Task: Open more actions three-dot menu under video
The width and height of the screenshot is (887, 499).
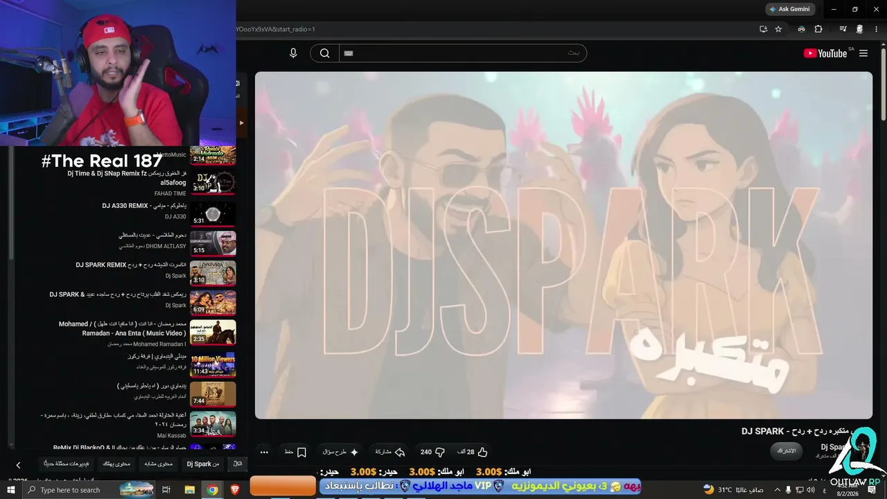Action: click(x=264, y=452)
